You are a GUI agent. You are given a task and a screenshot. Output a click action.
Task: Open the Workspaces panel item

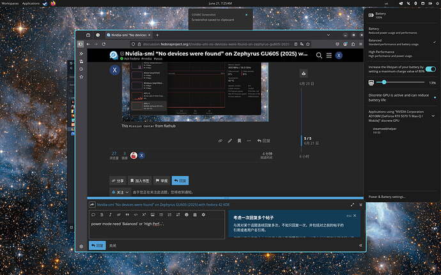coord(10,3)
